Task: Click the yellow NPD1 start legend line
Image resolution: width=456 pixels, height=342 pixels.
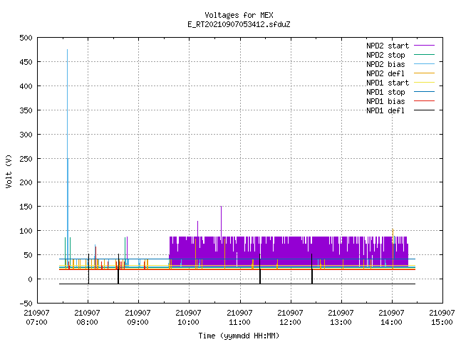Action: tap(424, 83)
